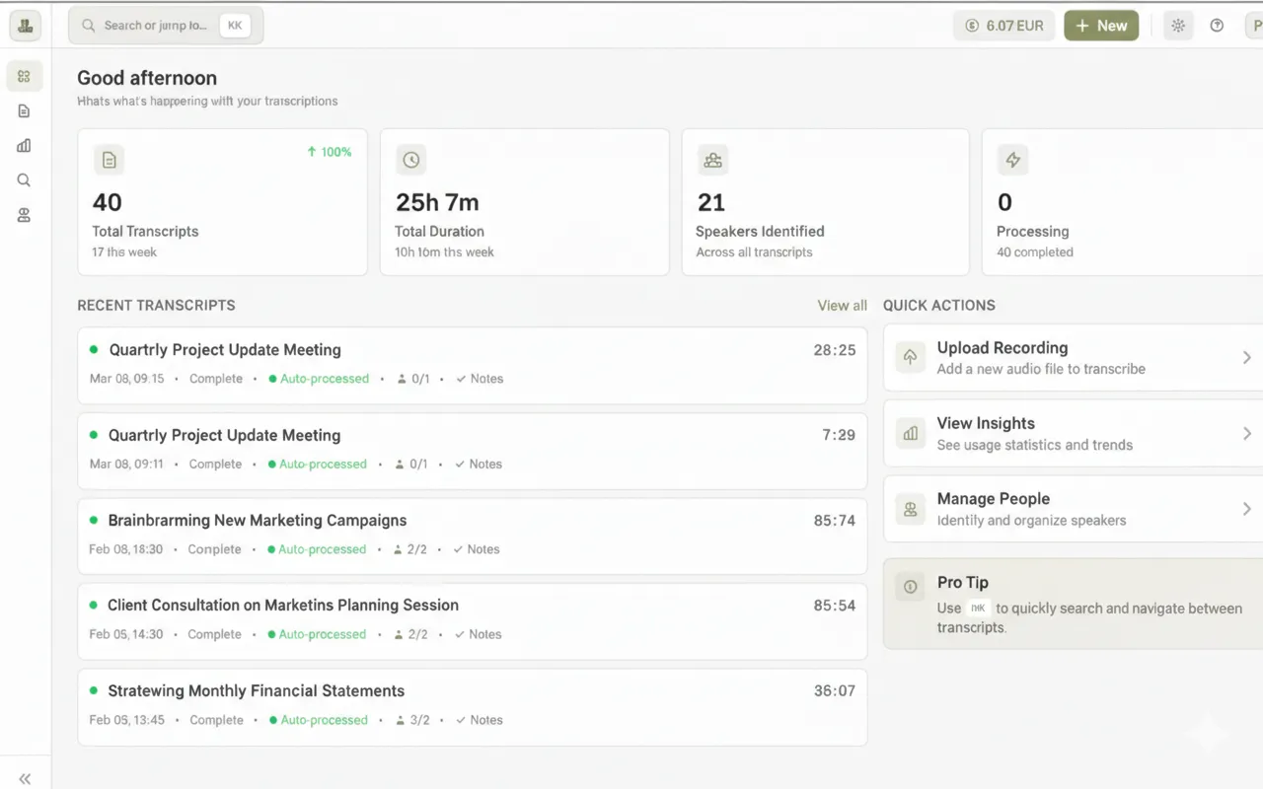Toggle the status dot on Quartrly Project Update Meeting
This screenshot has width=1263, height=789.
[94, 349]
